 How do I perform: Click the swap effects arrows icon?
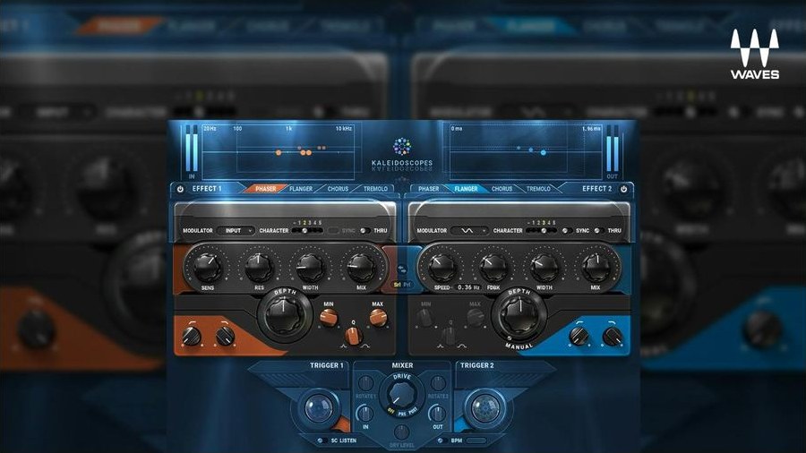[x=402, y=269]
